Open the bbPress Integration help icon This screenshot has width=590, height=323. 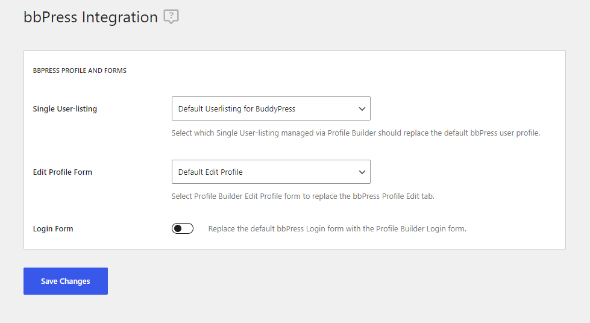pos(171,17)
